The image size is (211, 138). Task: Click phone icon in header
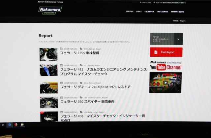[x=141, y=2]
